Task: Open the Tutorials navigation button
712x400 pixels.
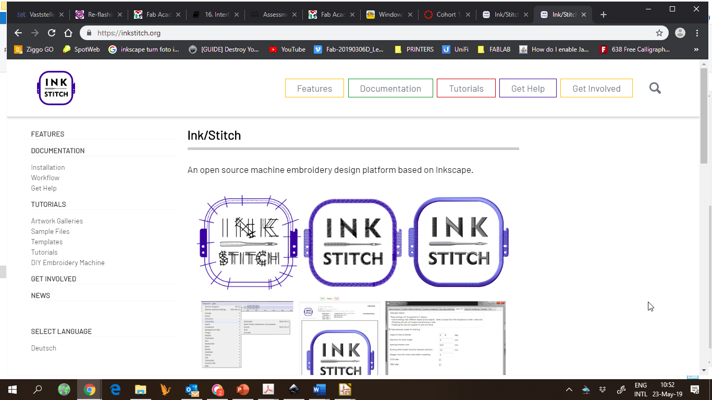Action: [x=466, y=88]
